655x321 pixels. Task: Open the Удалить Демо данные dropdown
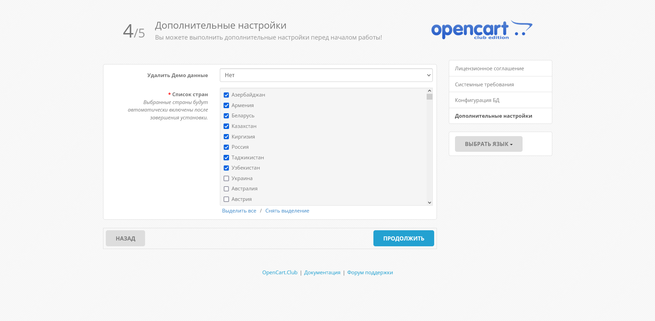(326, 75)
